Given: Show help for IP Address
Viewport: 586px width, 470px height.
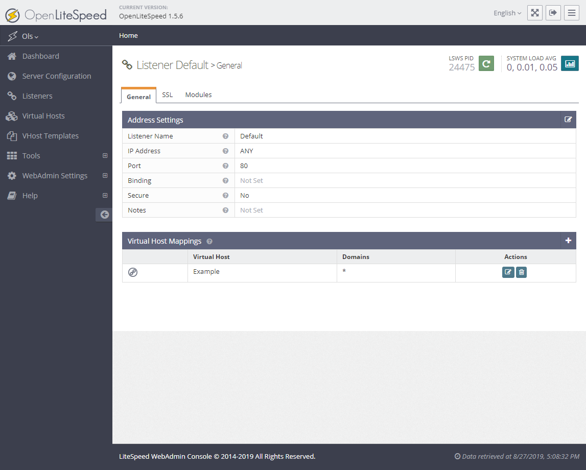Looking at the screenshot, I should tap(225, 151).
